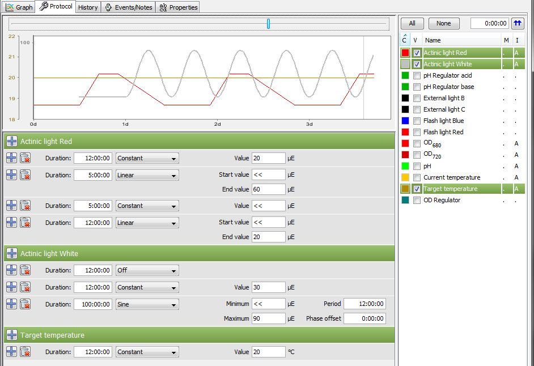This screenshot has width=534, height=366.
Task: Uncheck the Actinic light Red visibility checkbox
Action: click(417, 53)
